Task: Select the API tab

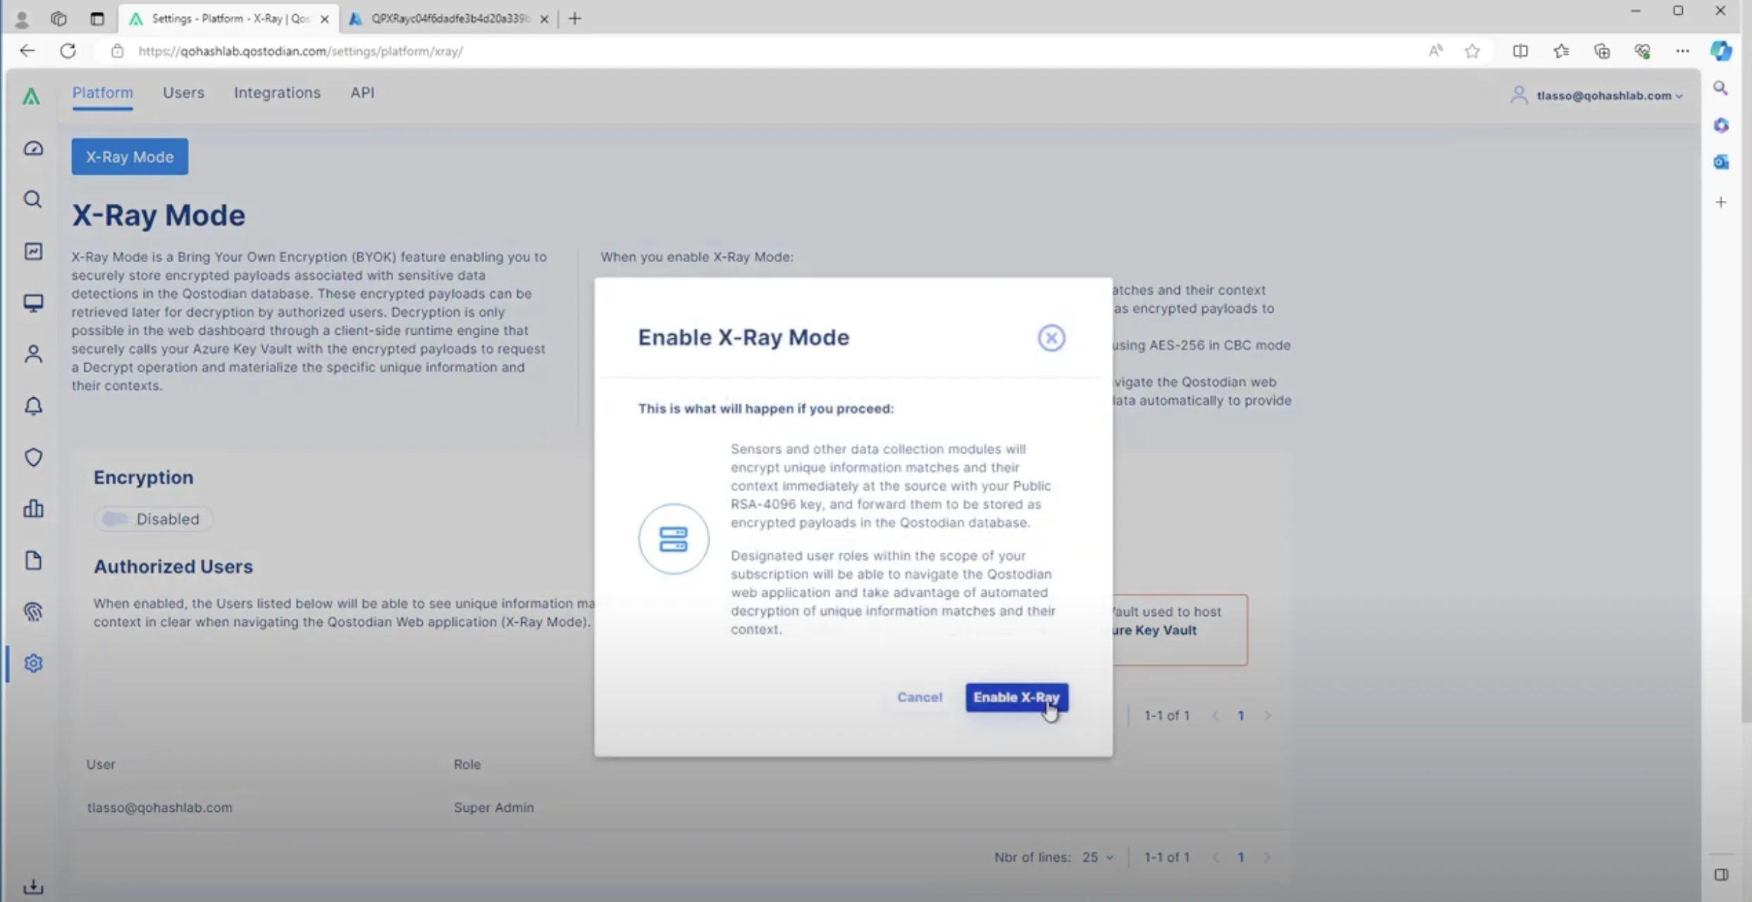Action: 362,93
